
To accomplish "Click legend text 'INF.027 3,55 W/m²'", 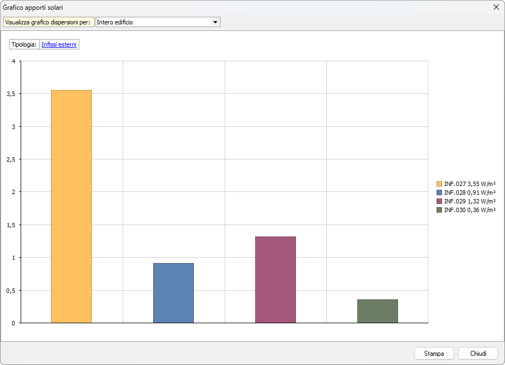I will pos(470,184).
